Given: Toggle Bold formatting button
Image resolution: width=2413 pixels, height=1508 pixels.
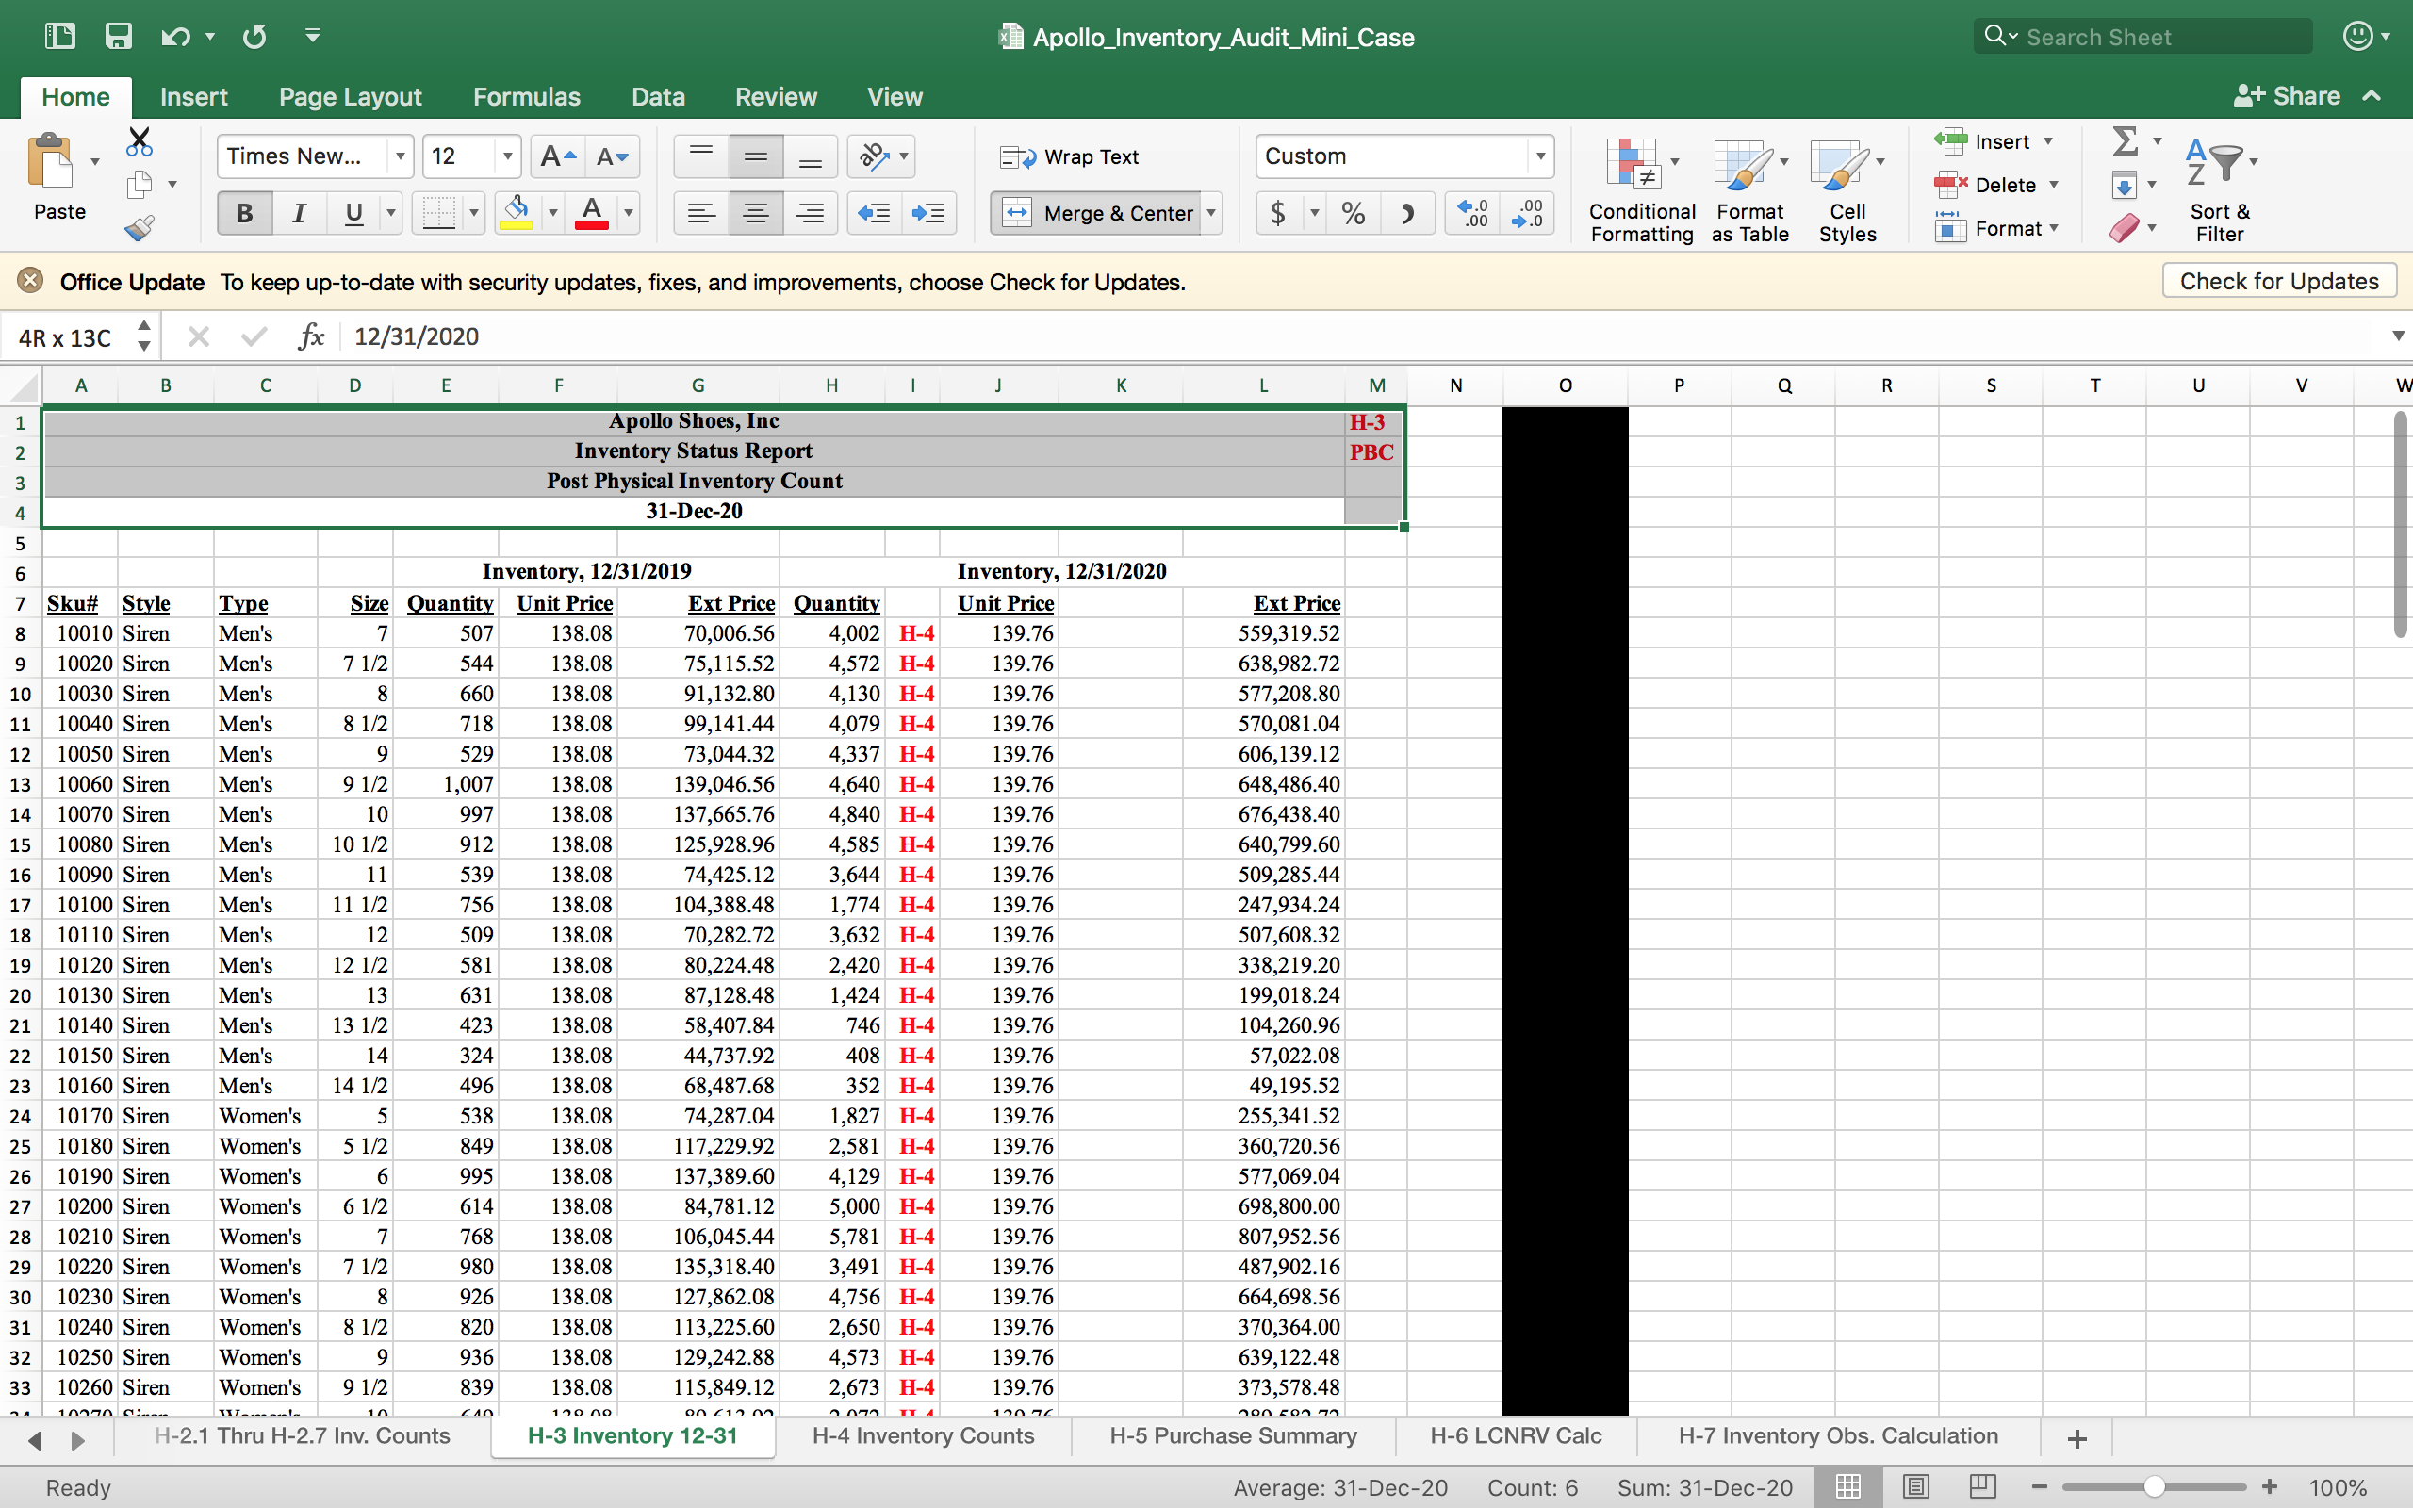Looking at the screenshot, I should (x=244, y=213).
